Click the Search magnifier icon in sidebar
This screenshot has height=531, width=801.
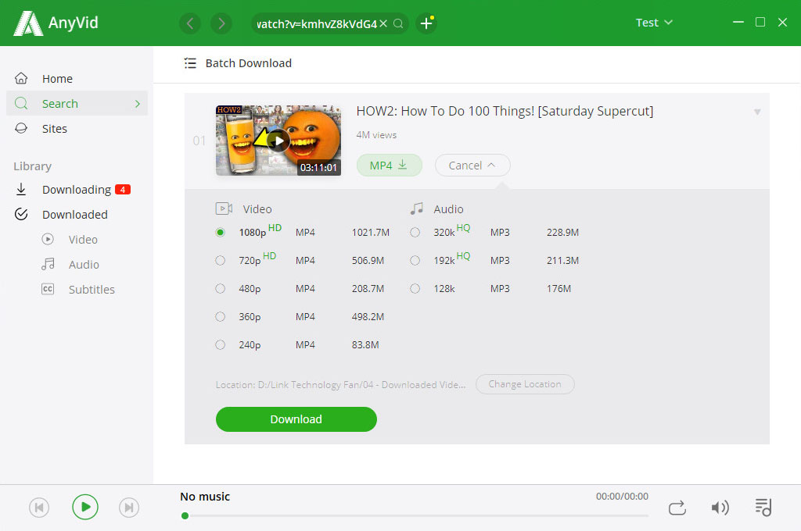(x=21, y=104)
